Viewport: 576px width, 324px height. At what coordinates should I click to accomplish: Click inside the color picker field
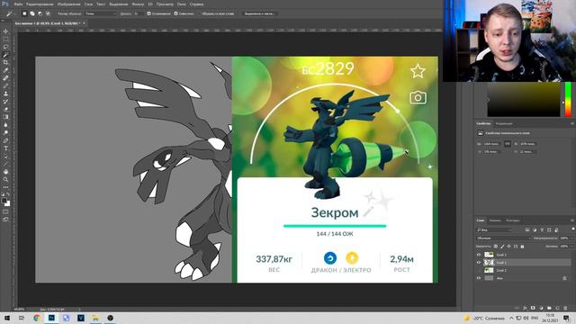524,100
